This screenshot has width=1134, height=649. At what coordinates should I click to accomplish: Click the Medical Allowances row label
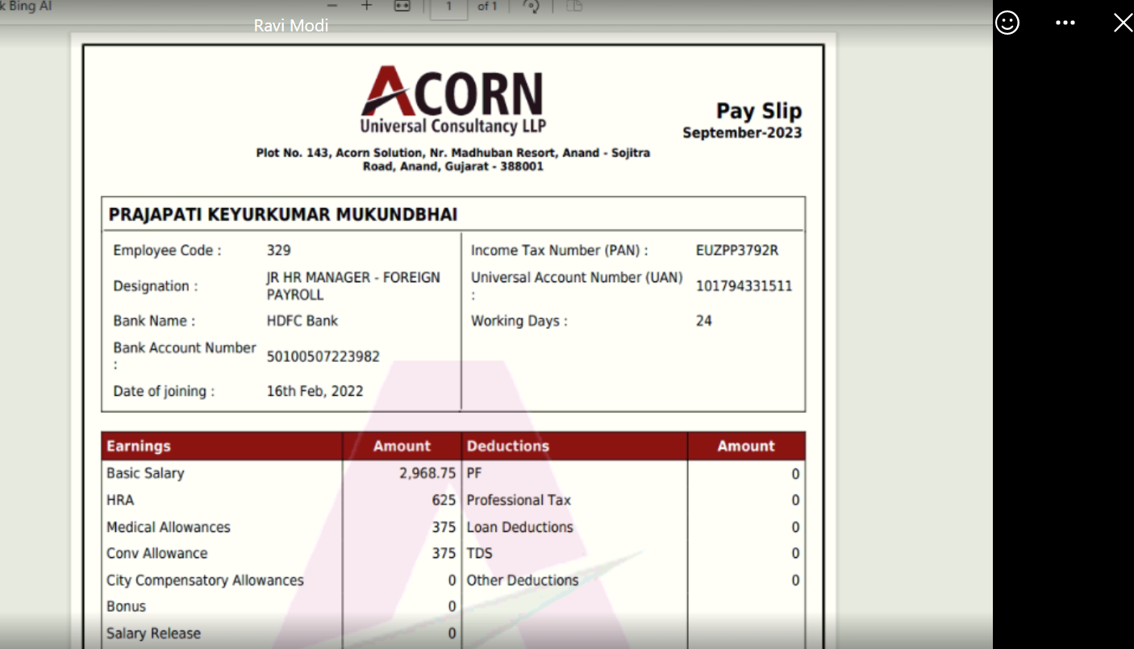[169, 527]
